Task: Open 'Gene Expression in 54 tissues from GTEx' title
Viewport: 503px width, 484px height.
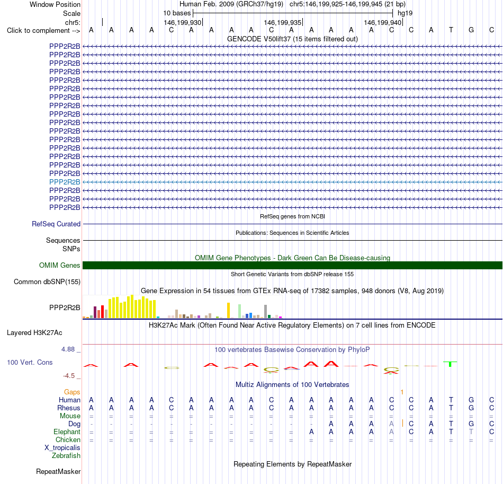Action: click(x=292, y=291)
